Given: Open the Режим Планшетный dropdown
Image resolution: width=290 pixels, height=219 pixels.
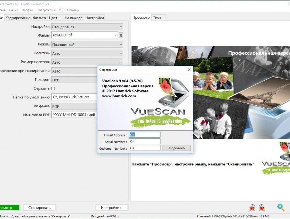Looking at the screenshot, I should [87, 44].
